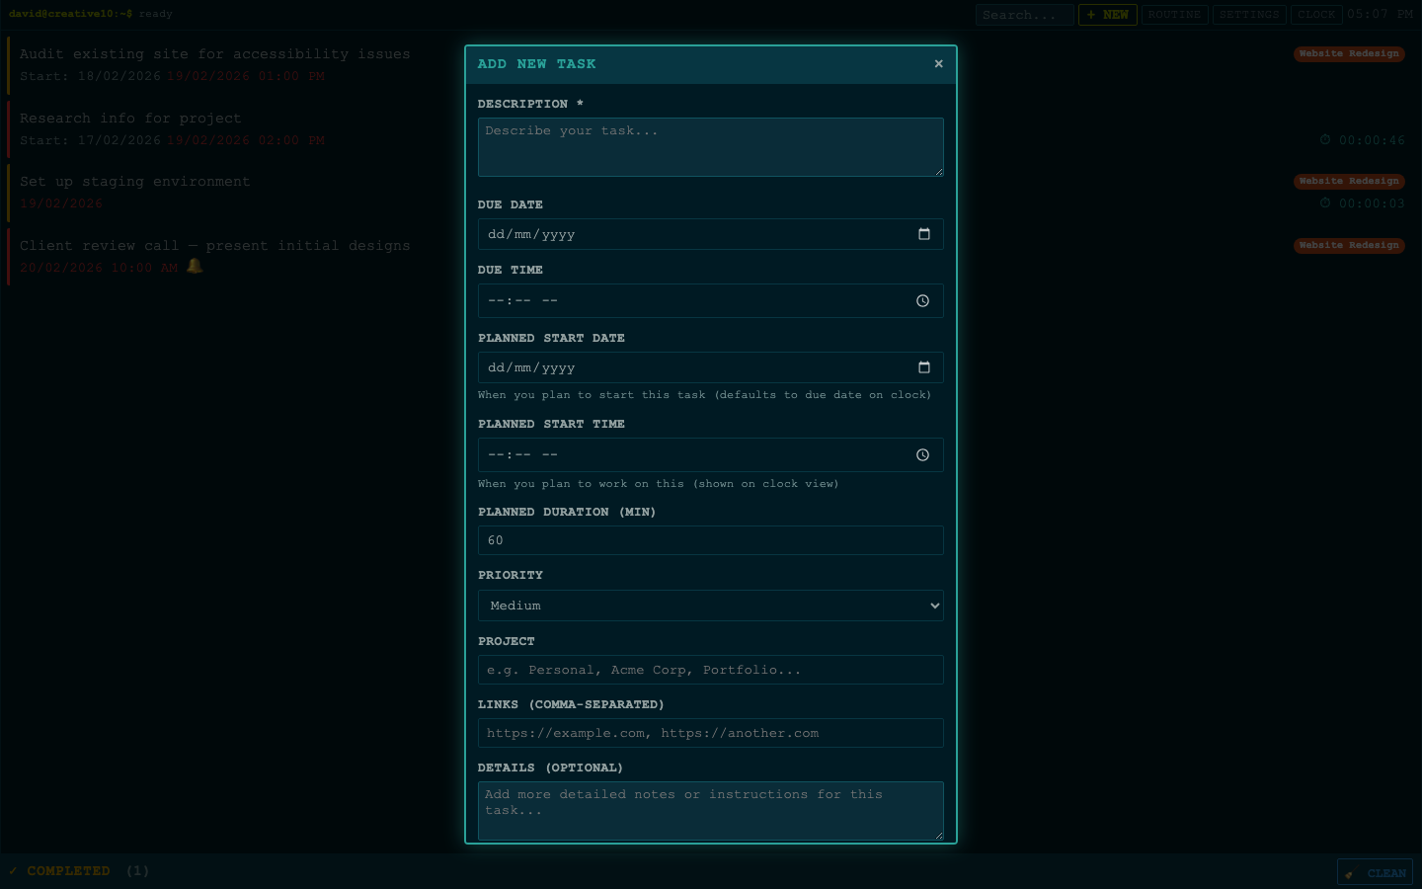The width and height of the screenshot is (1422, 889).
Task: Click the Describe your task textarea
Action: (x=710, y=146)
